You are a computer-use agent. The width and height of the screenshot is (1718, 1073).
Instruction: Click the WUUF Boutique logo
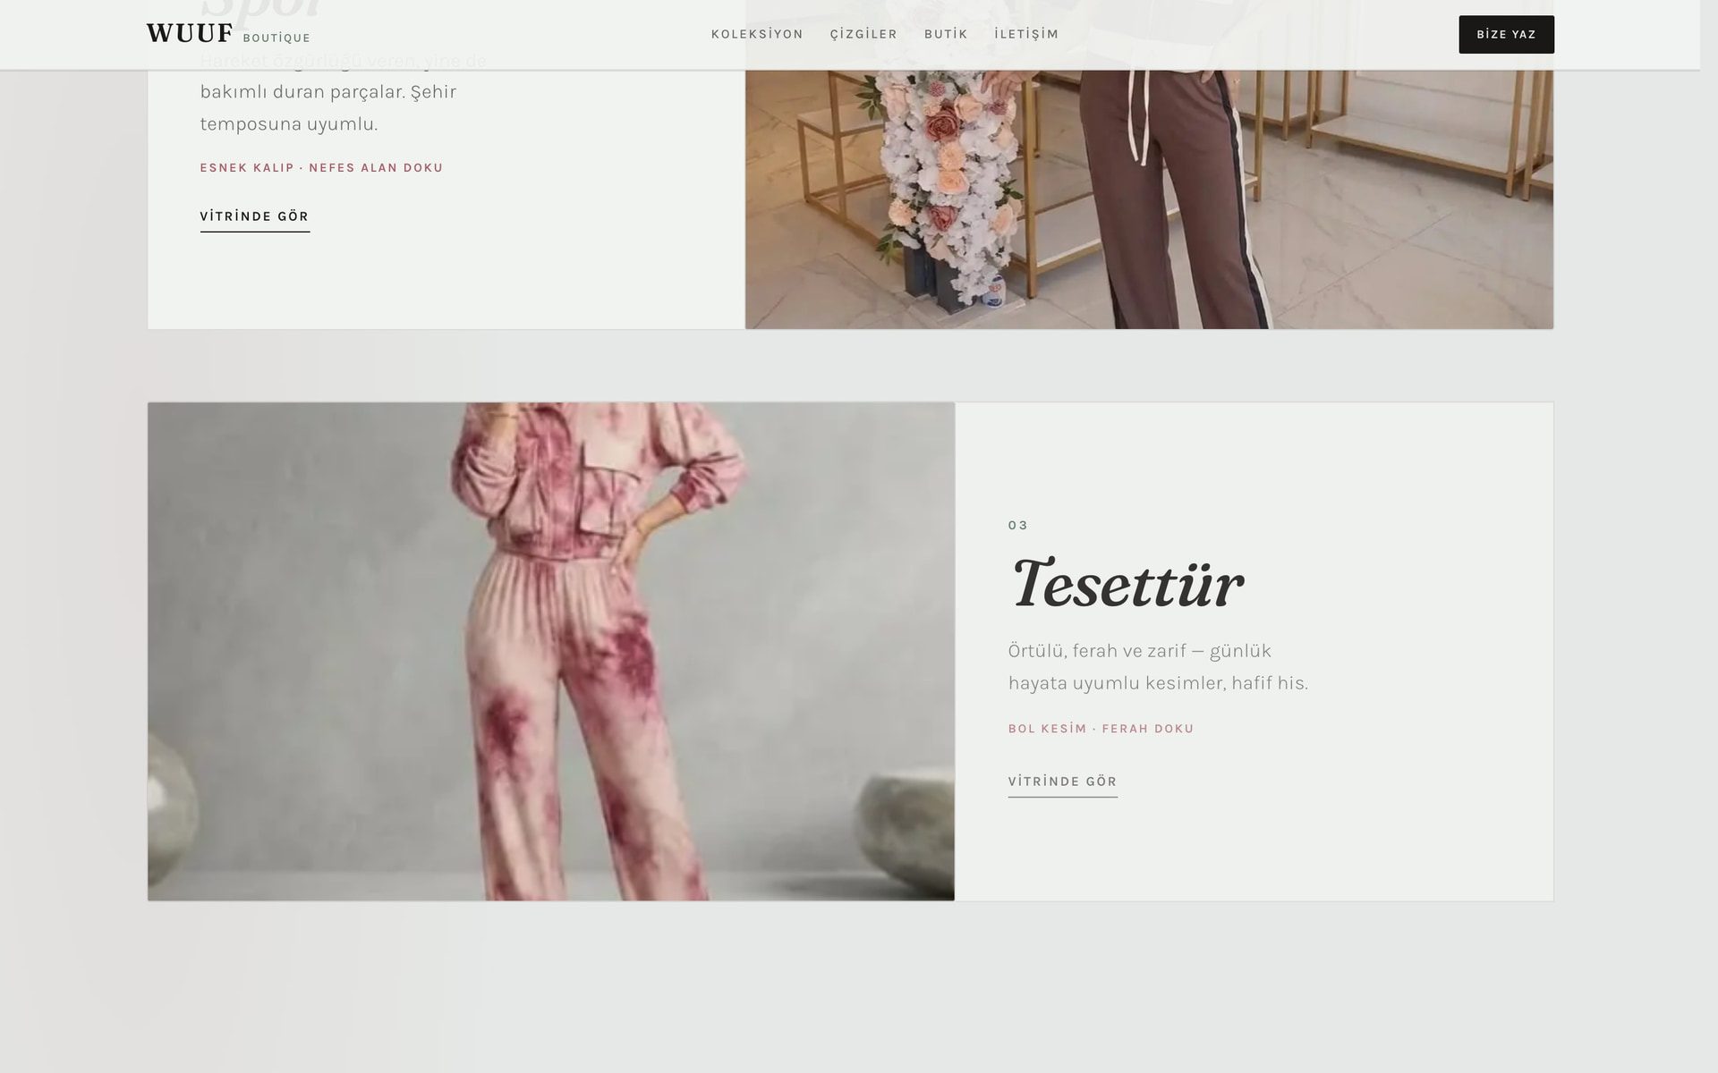tap(228, 34)
